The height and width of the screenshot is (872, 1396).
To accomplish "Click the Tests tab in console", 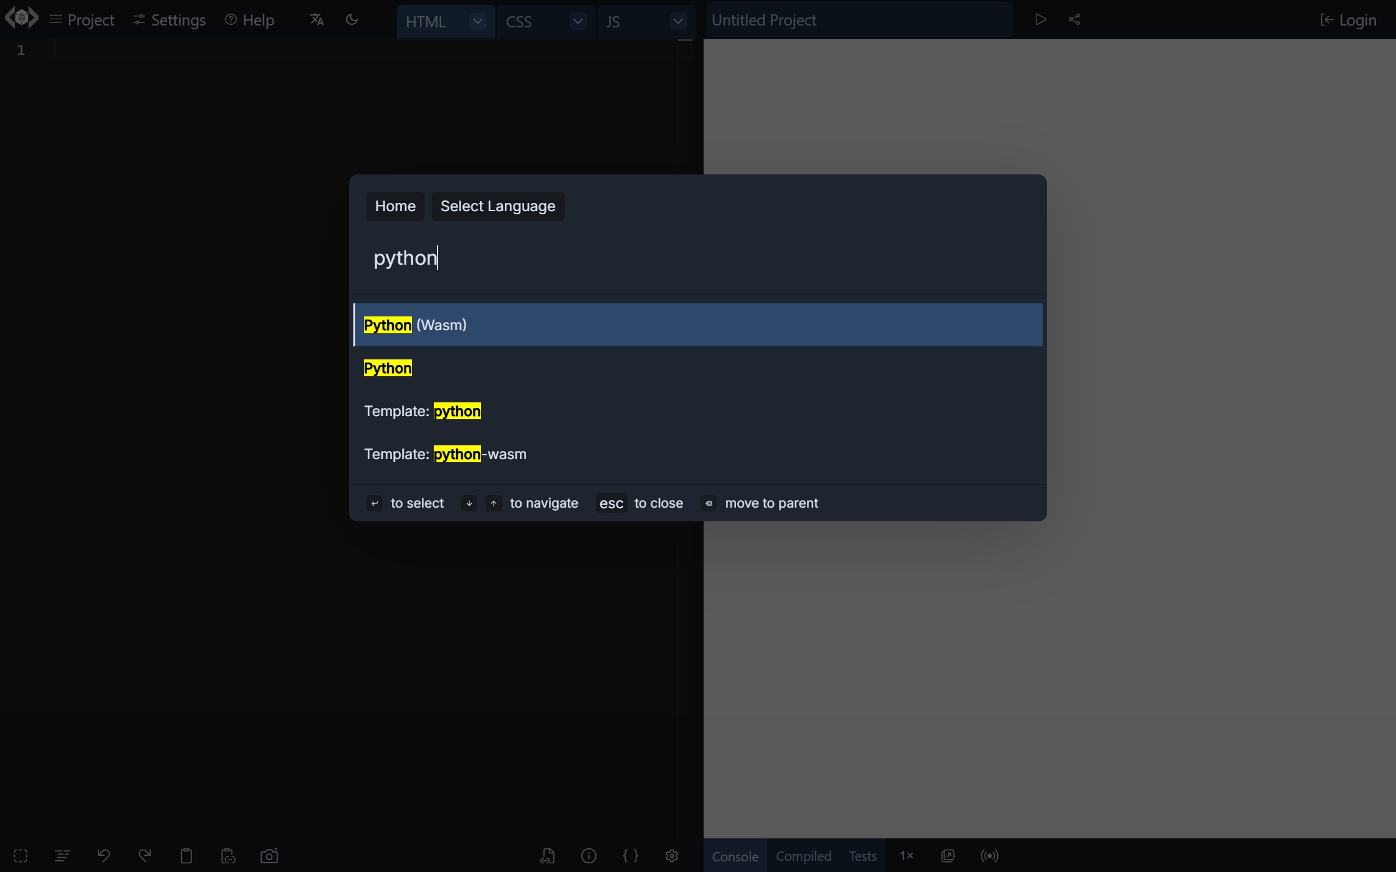I will [x=861, y=856].
